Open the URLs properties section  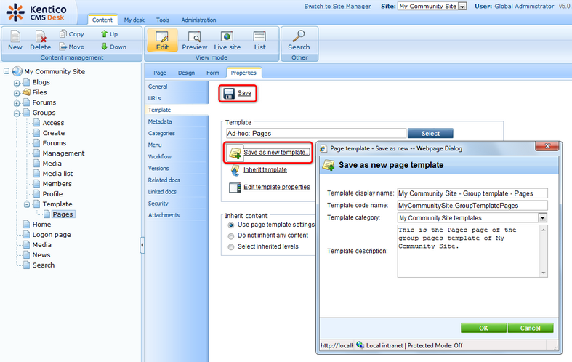154,98
